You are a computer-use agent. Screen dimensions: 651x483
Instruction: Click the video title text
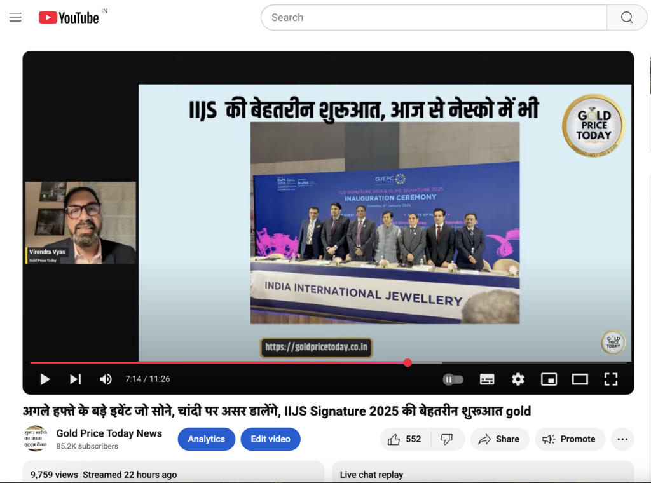click(277, 411)
